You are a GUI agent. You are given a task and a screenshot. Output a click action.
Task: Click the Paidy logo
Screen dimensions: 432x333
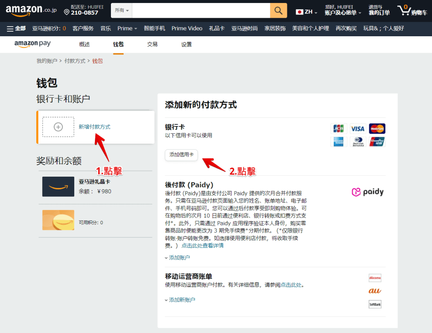[367, 192]
